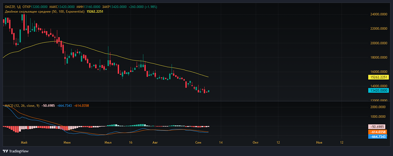This screenshot has height=156, width=393.
Task: Click the 24000.0000 price axis label
Action: [379, 14]
